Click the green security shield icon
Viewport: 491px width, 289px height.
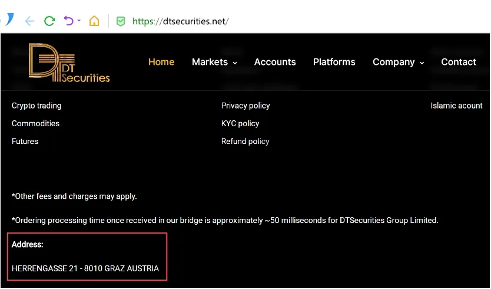coord(121,21)
